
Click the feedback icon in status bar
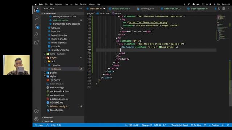click(223, 125)
